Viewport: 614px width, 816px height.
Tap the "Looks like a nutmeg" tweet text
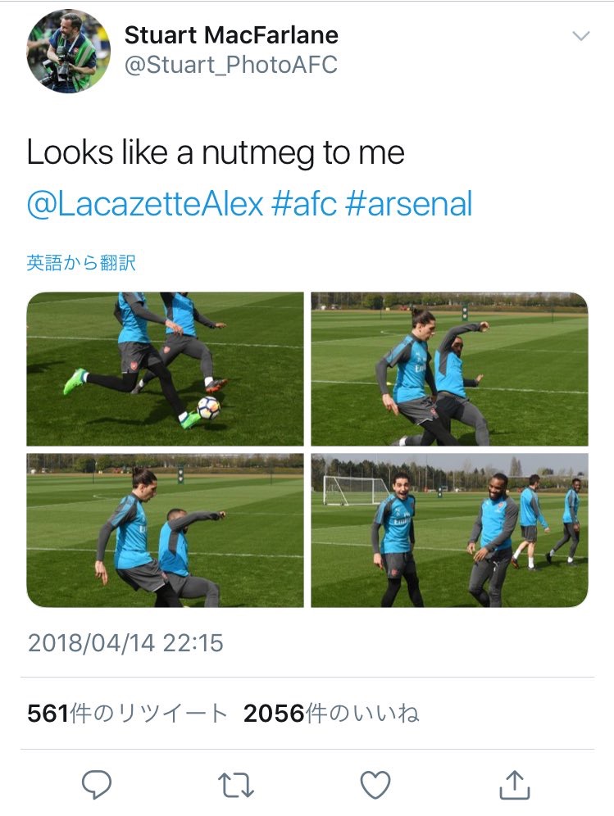tap(216, 153)
